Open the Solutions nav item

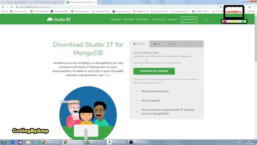[x=128, y=20]
